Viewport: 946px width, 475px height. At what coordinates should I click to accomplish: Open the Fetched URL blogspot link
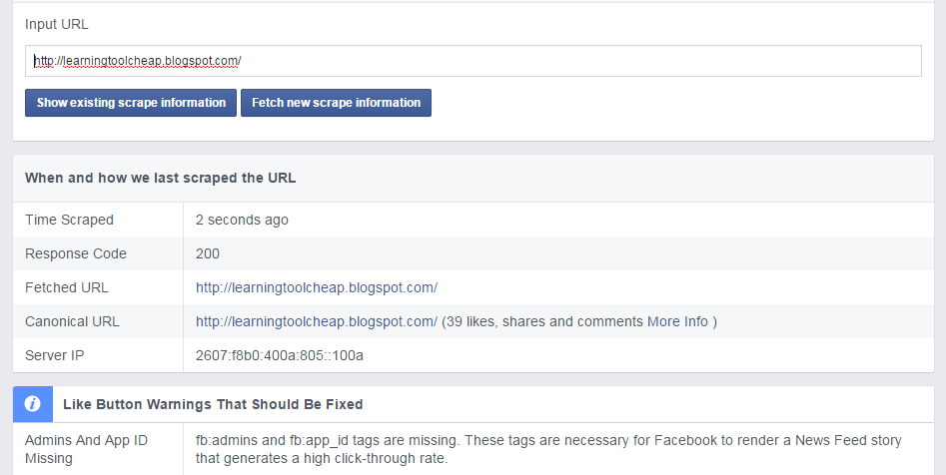(x=316, y=288)
